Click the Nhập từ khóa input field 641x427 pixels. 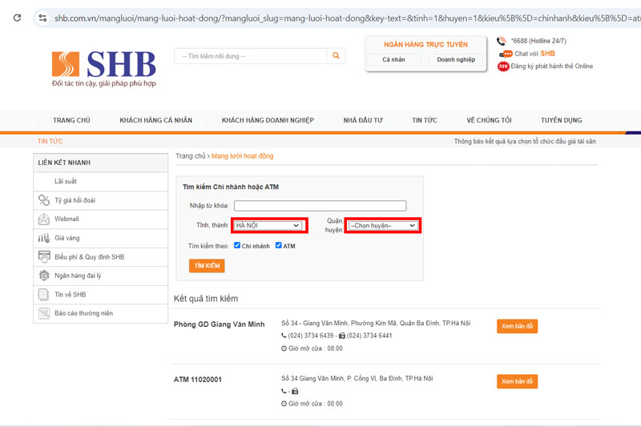click(320, 206)
